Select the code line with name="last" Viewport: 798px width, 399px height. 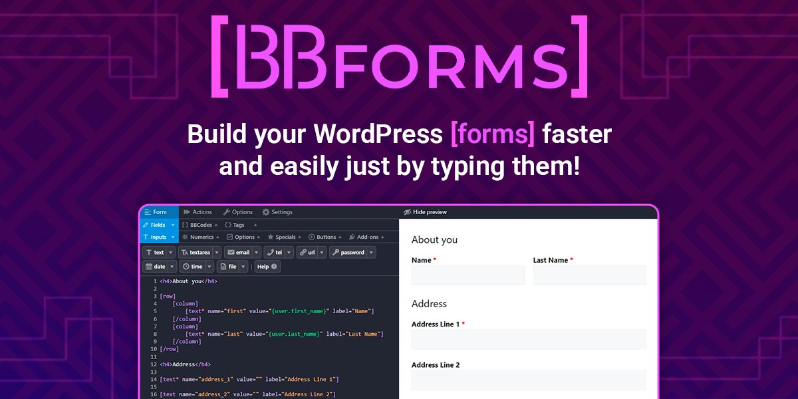pyautogui.click(x=285, y=334)
